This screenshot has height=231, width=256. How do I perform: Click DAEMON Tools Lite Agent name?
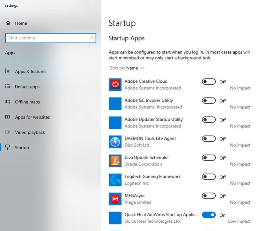[x=150, y=138]
